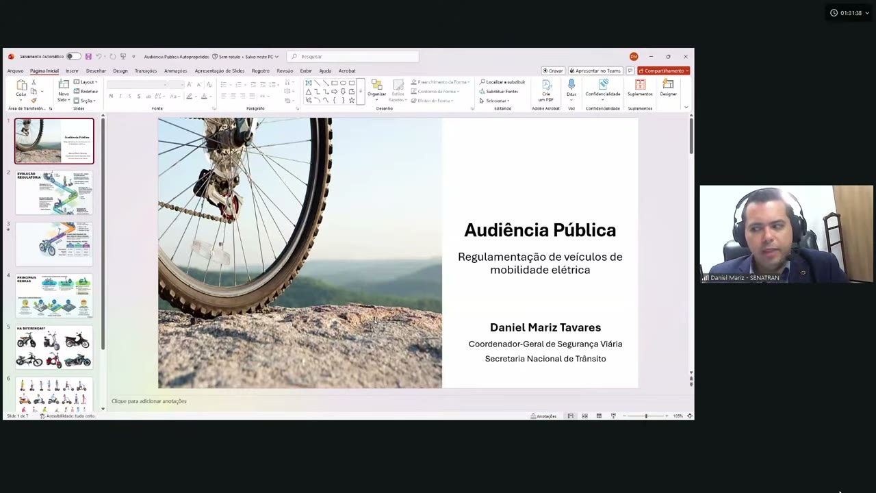
Task: Open the Confidencialidade label icon
Action: [603, 85]
